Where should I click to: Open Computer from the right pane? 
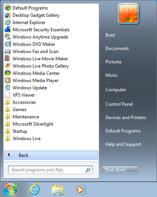pos(116,90)
